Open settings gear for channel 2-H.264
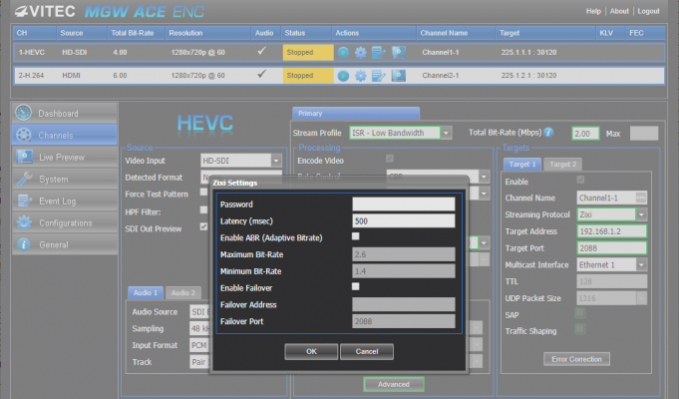The image size is (679, 399). pyautogui.click(x=360, y=76)
